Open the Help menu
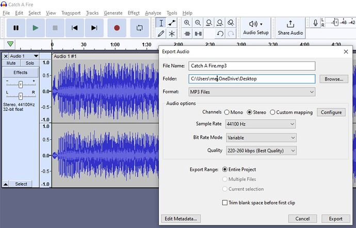Viewport: 356px width, 228px height. click(x=187, y=13)
